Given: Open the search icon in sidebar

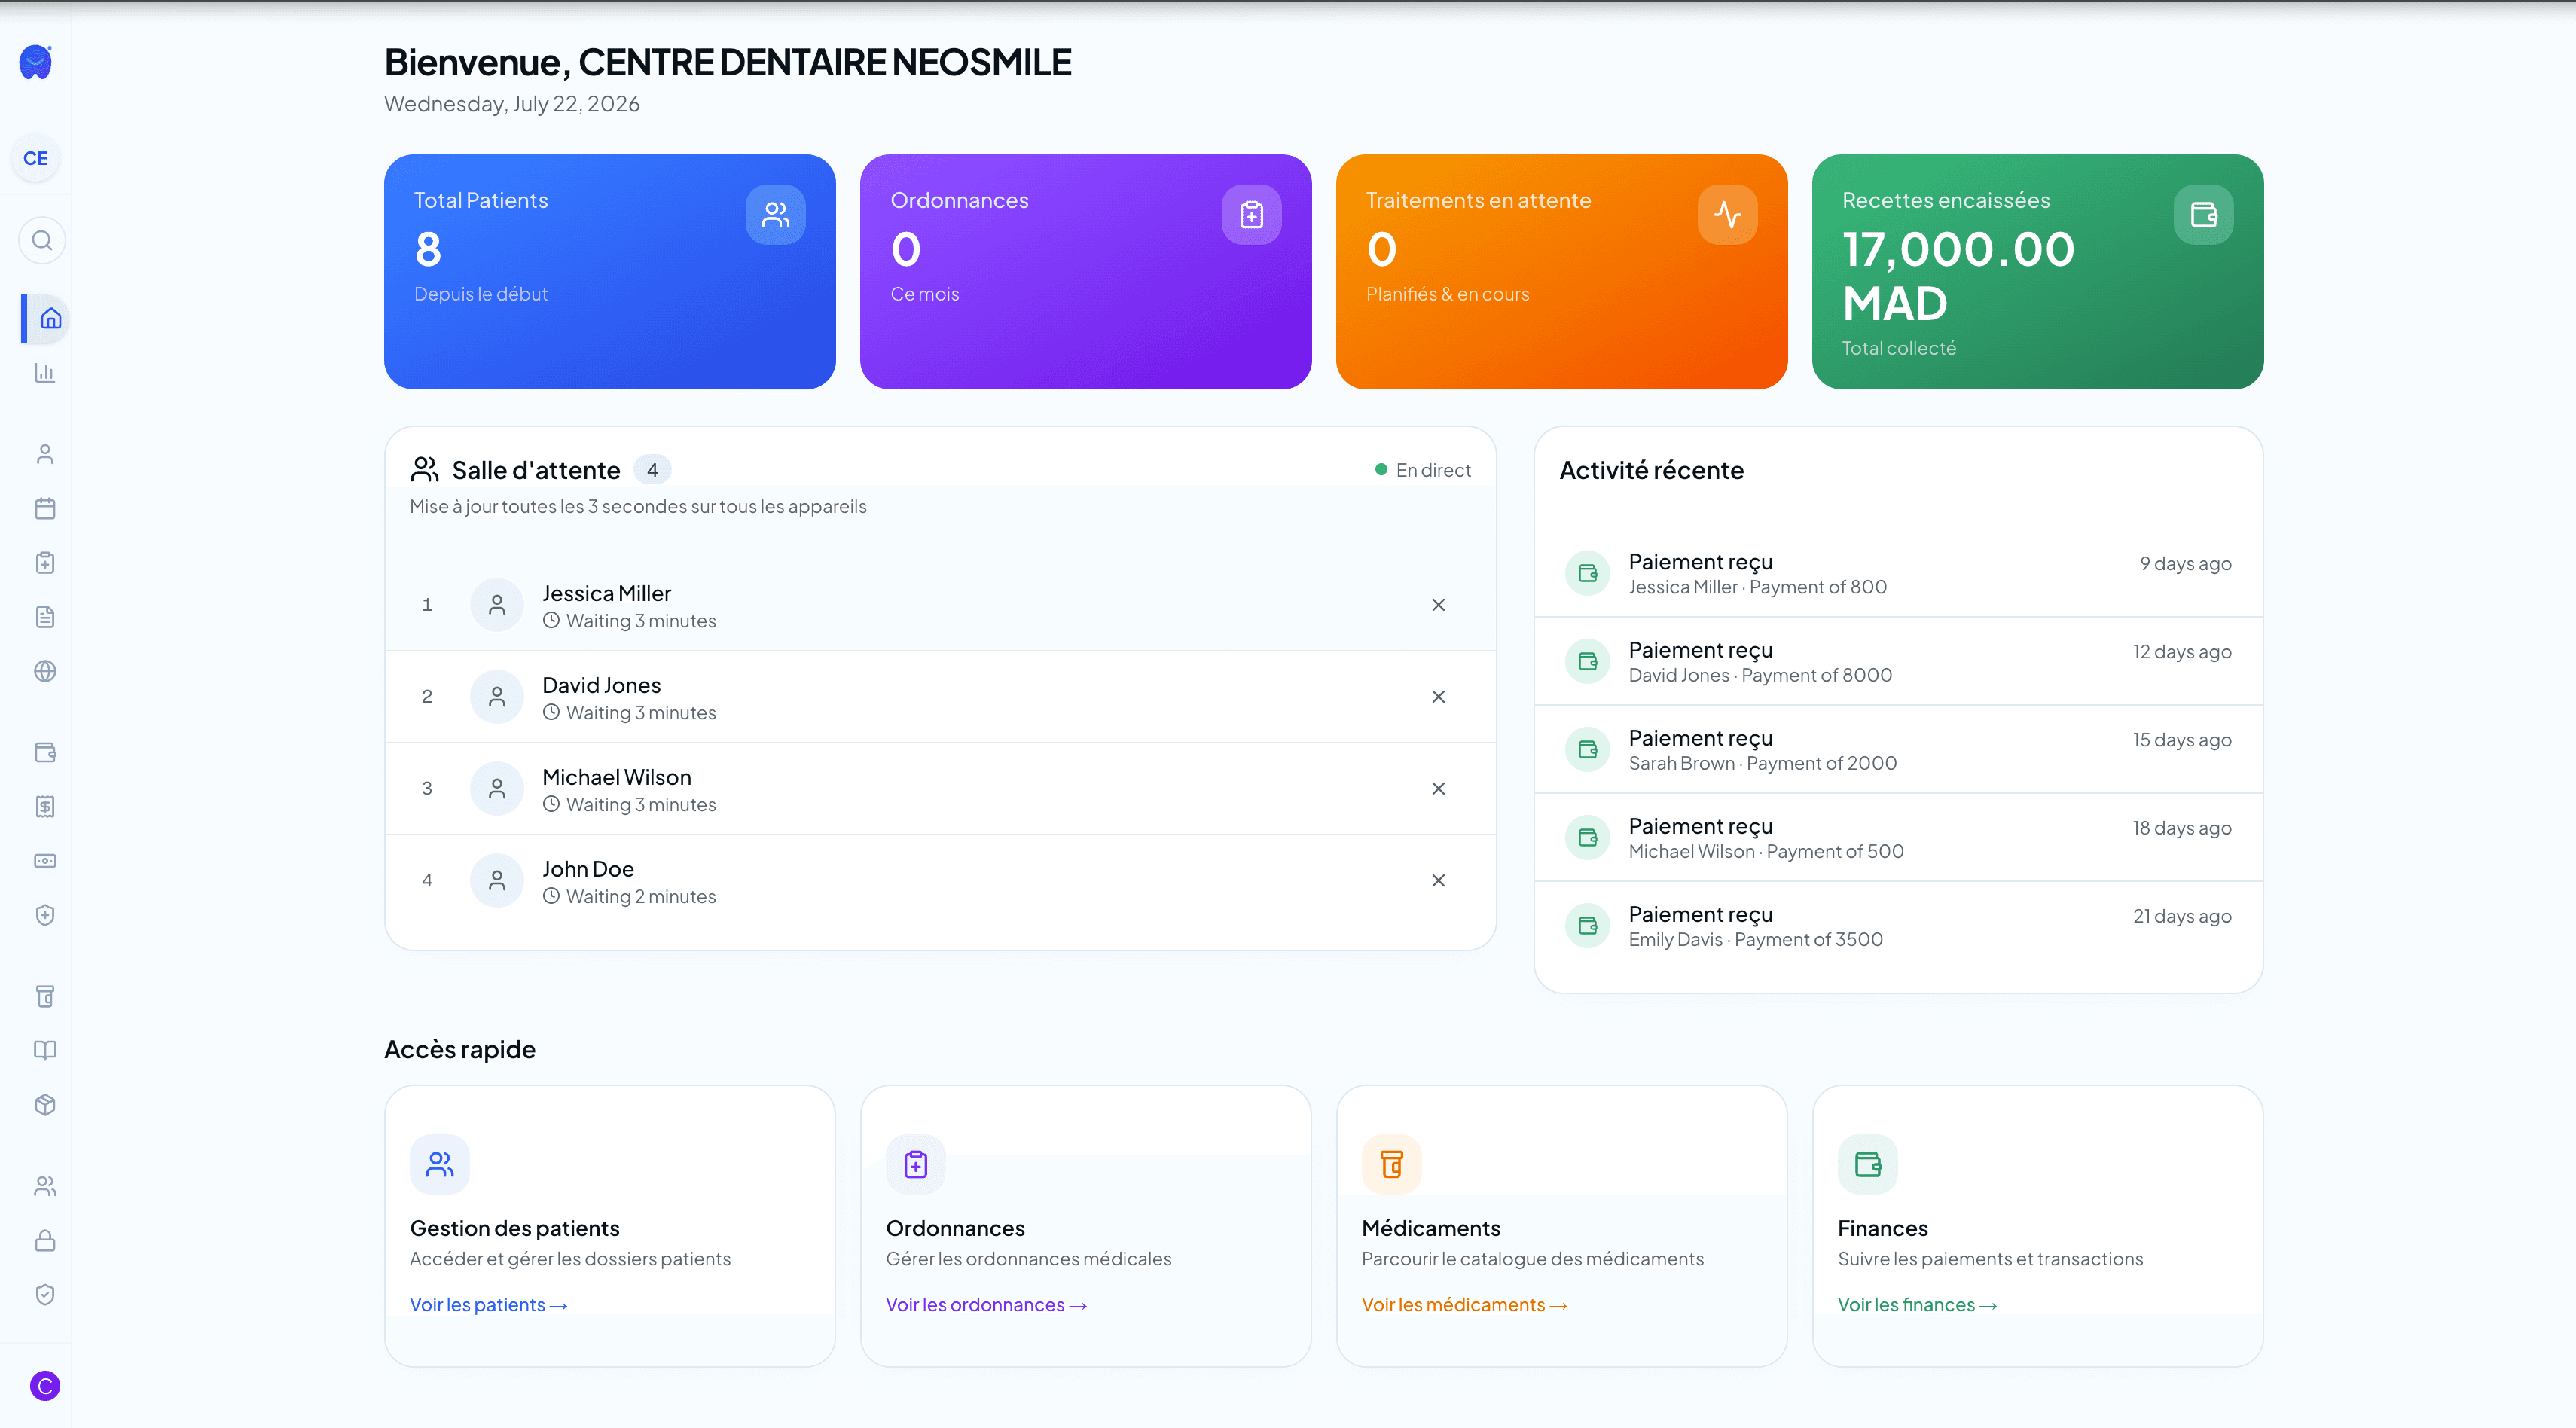Looking at the screenshot, I should pos(42,240).
